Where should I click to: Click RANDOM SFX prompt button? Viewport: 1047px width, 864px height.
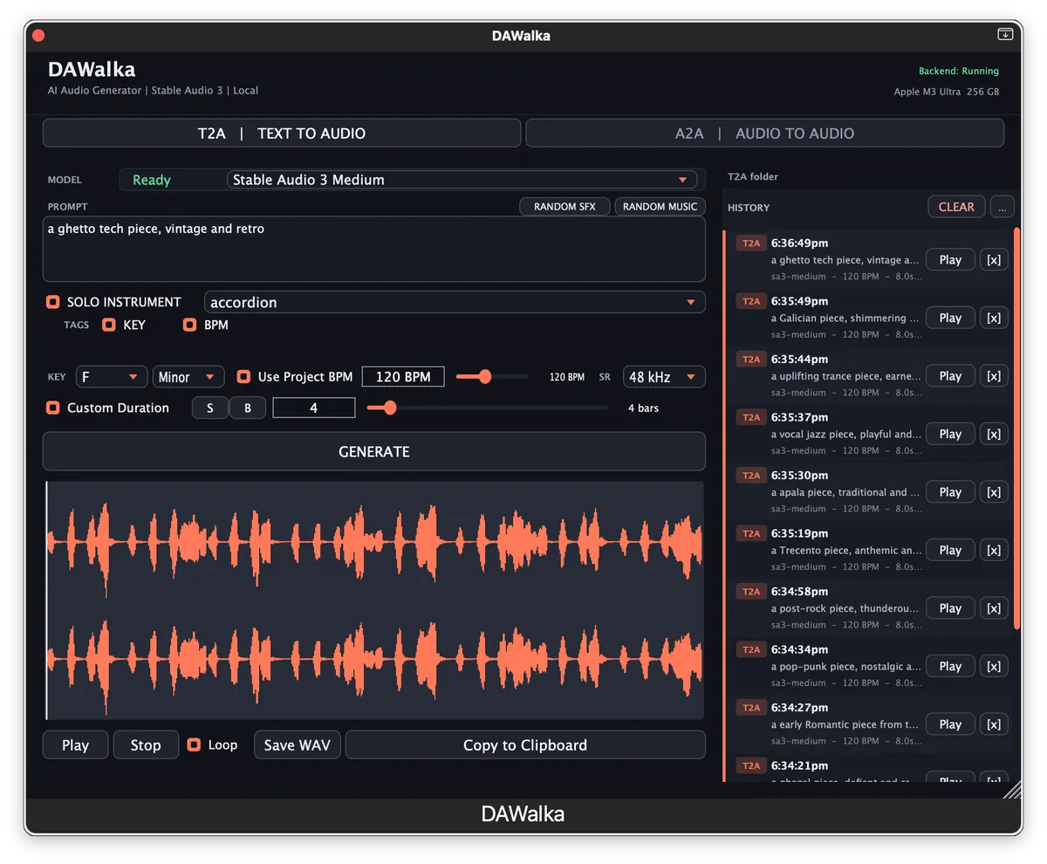(565, 207)
